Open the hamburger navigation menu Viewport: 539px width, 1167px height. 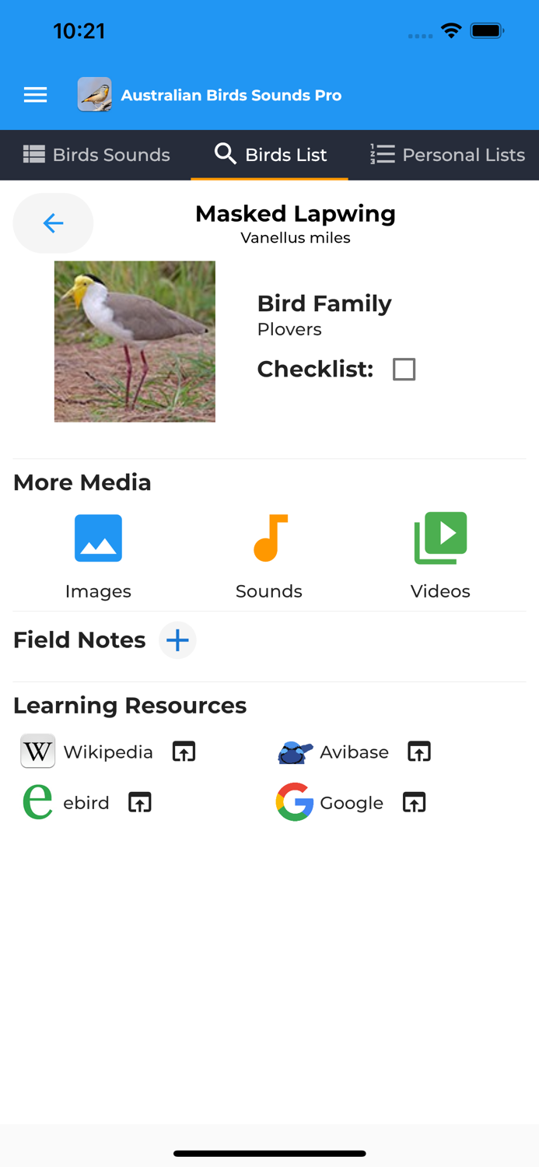point(35,95)
